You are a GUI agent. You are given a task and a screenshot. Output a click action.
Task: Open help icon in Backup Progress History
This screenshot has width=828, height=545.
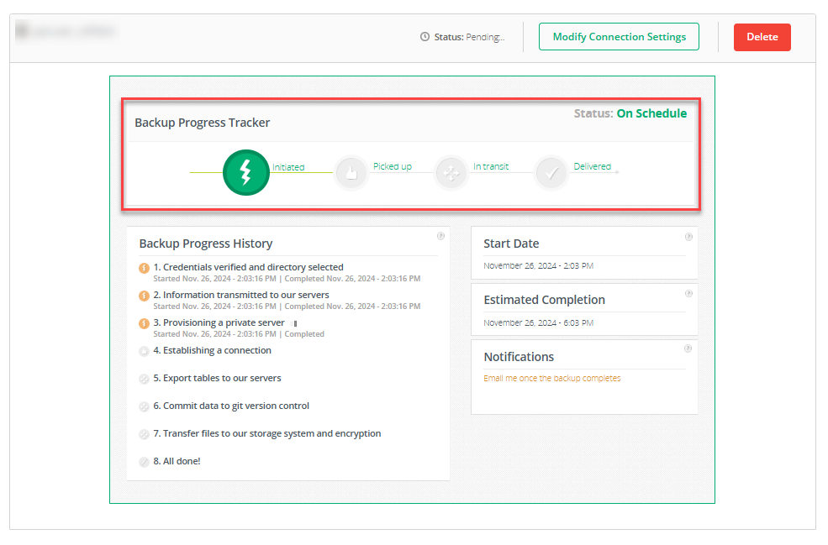440,236
